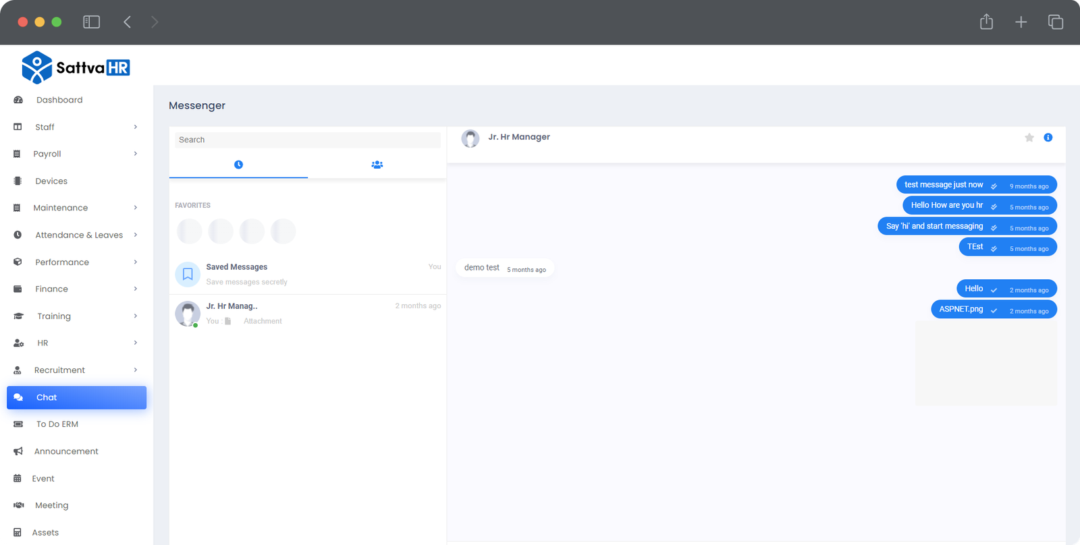The image size is (1080, 545).
Task: Switch to the recent chats clock tab
Action: [x=238, y=165]
